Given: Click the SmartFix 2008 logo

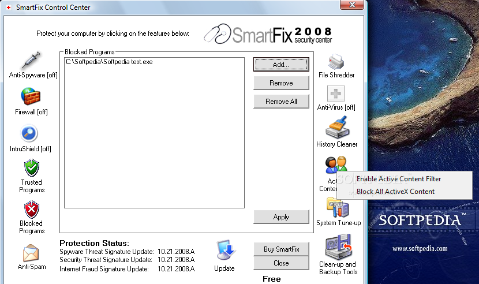Looking at the screenshot, I should click(268, 34).
